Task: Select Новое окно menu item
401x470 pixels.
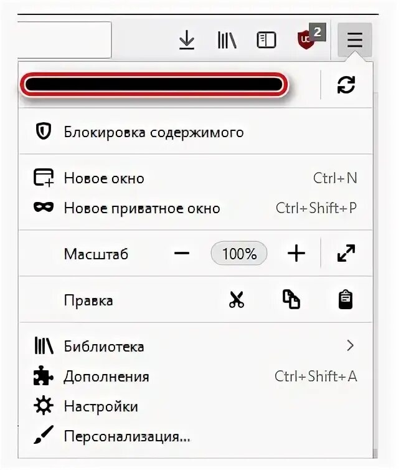Action: 104,178
